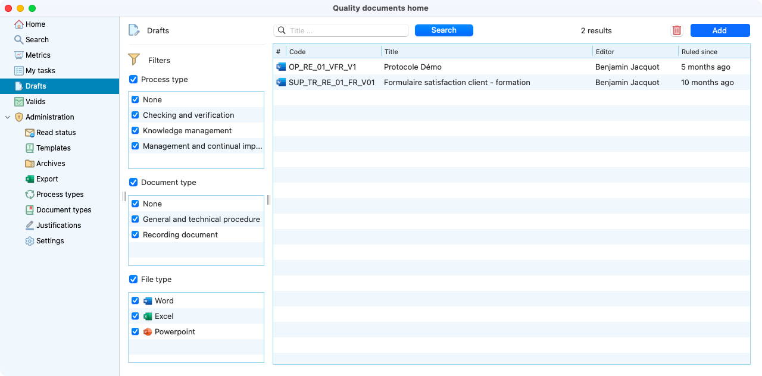Click the Read status envelope icon
Image resolution: width=762 pixels, height=376 pixels.
(x=30, y=133)
